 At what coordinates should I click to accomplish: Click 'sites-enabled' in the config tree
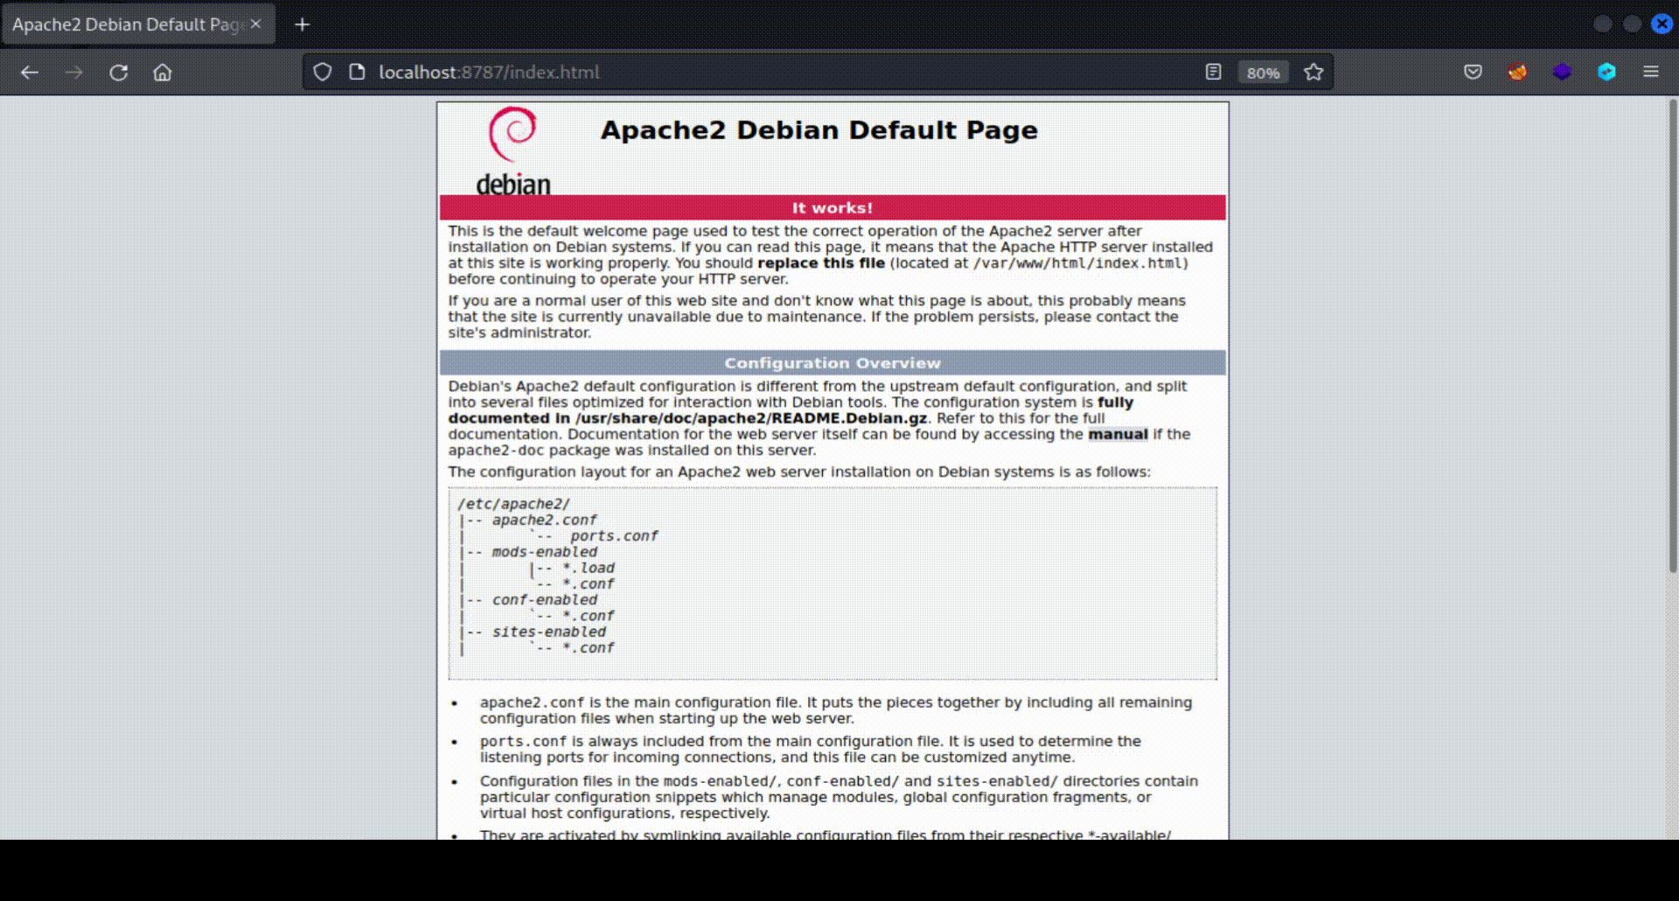point(548,632)
